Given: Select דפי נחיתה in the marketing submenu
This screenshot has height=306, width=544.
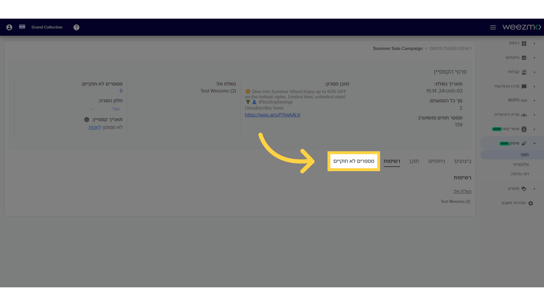Looking at the screenshot, I should point(520,174).
